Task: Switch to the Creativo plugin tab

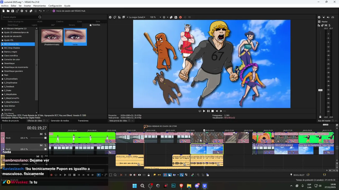Action: pos(60,21)
